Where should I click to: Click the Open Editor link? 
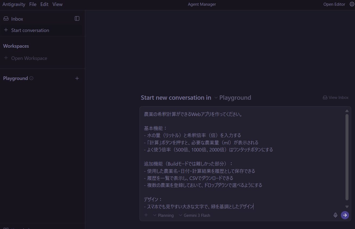[334, 4]
